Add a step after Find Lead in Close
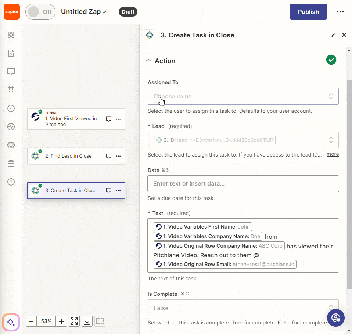Image resolution: width=352 pixels, height=334 pixels. pos(76,173)
